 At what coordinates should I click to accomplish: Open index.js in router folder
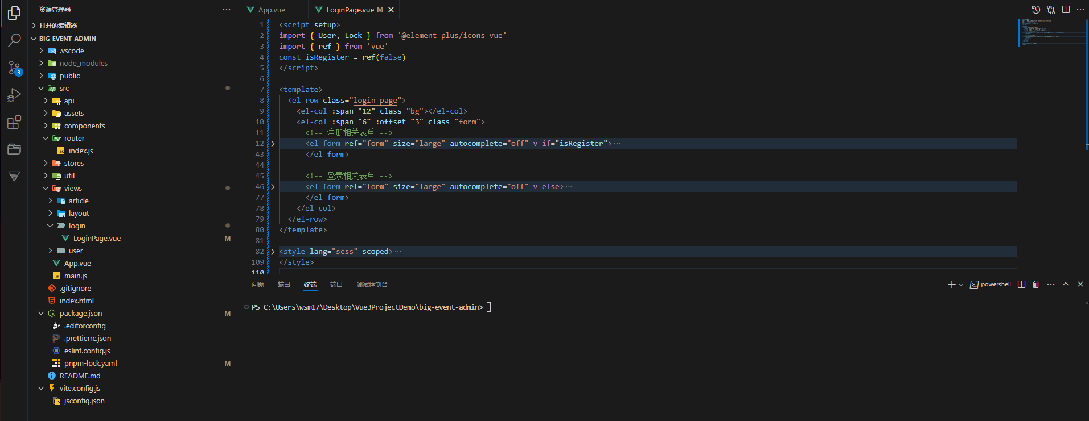(134, 151)
